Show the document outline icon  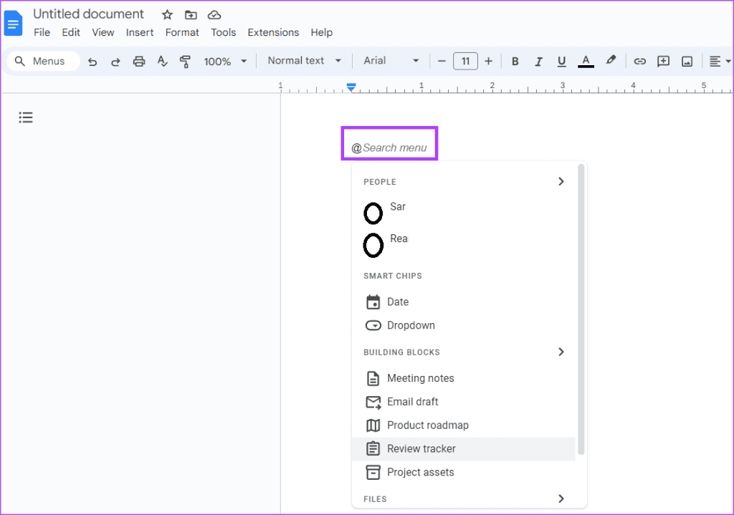click(26, 117)
